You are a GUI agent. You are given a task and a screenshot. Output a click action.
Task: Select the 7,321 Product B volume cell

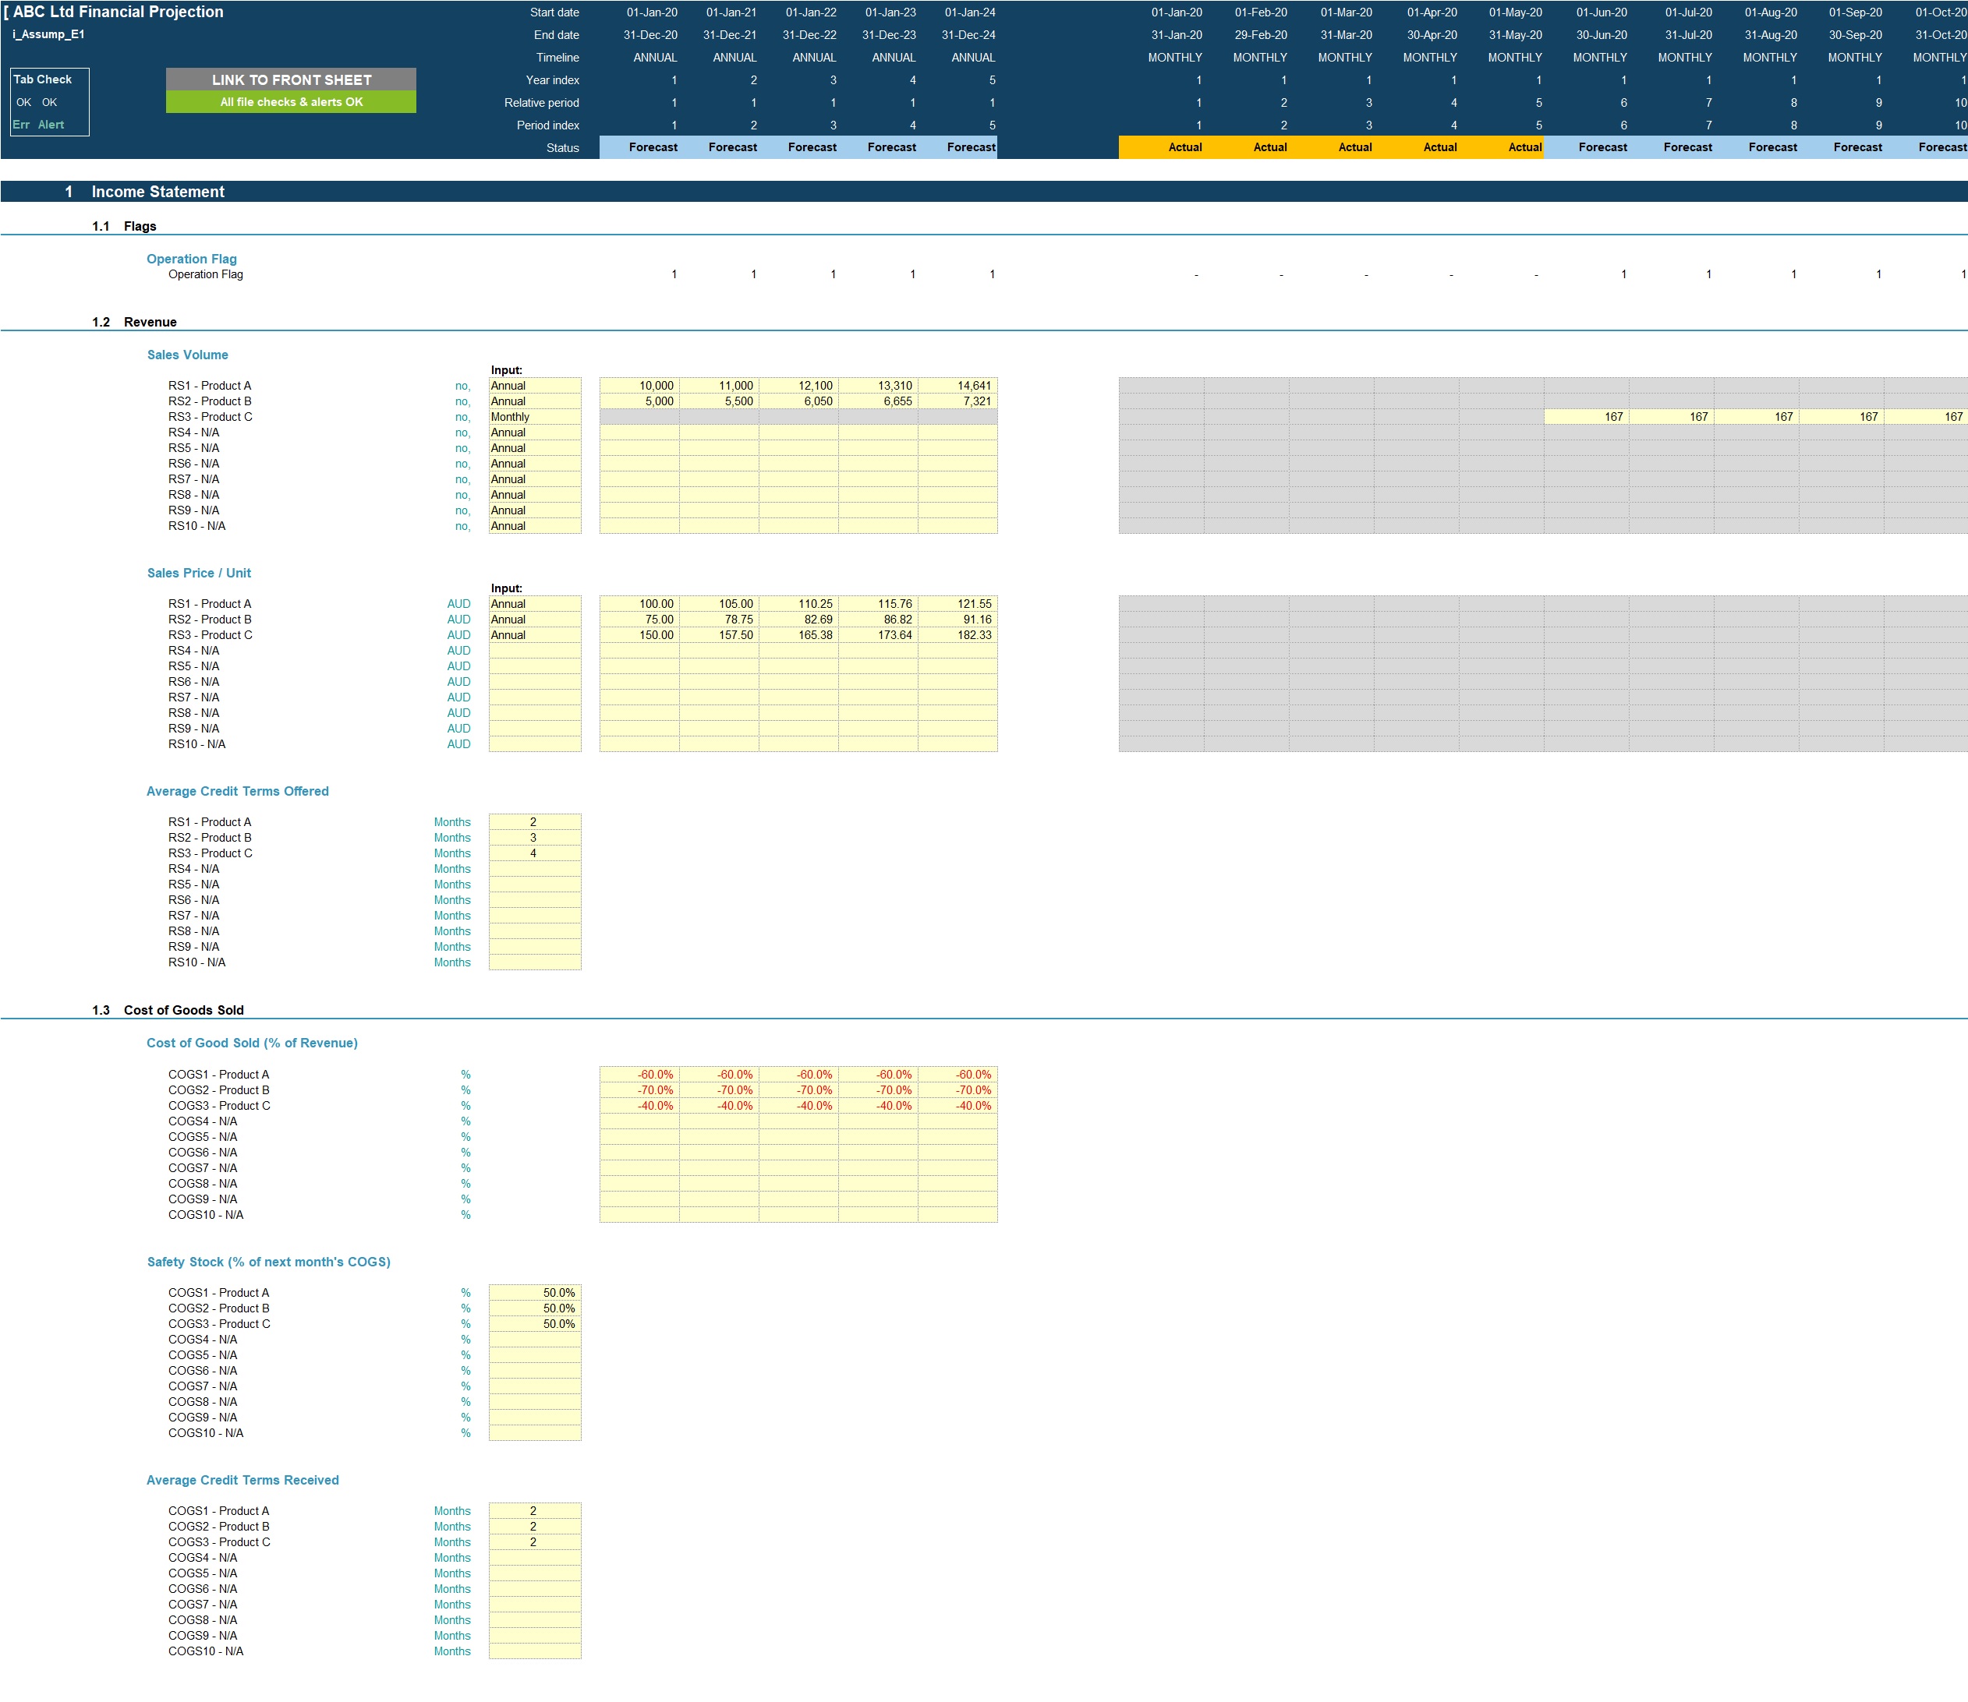coord(957,401)
